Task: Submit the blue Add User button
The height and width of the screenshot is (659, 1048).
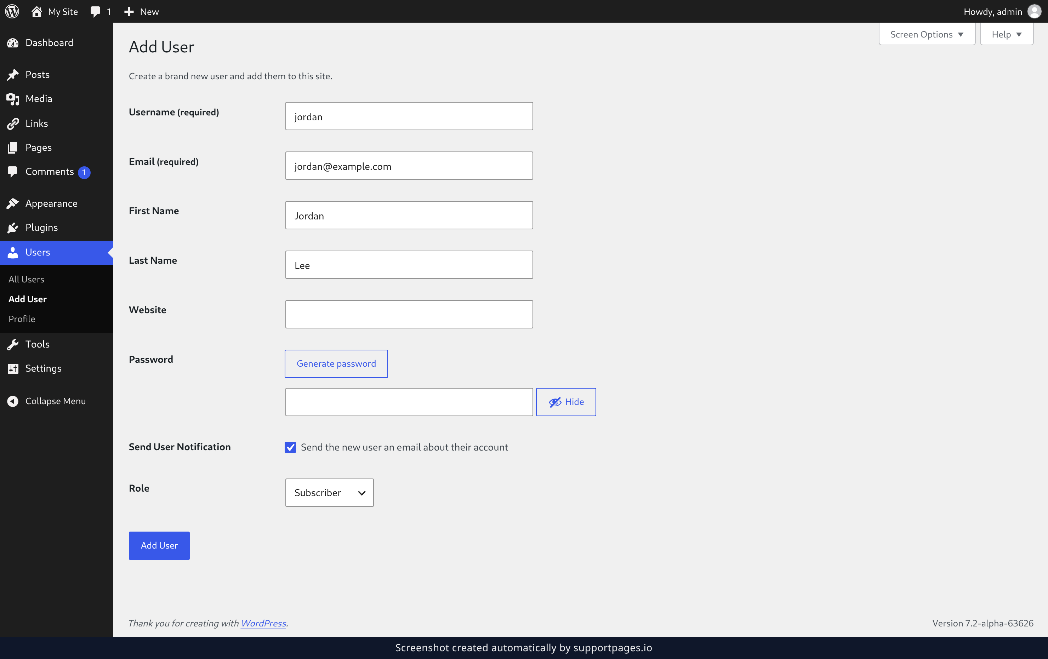Action: [x=159, y=545]
